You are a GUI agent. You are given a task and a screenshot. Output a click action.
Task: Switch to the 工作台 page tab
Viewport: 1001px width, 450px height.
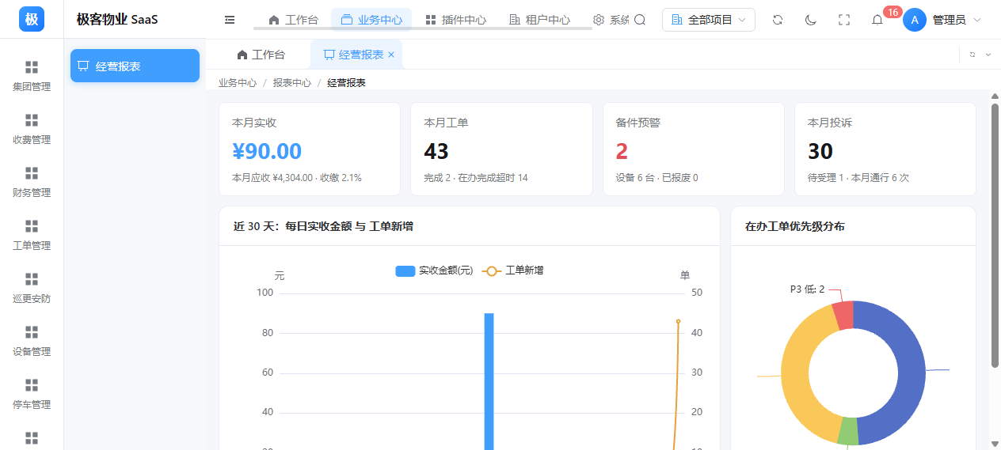(x=261, y=55)
